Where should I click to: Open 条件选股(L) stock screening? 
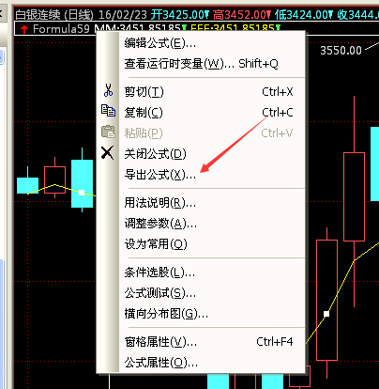[x=202, y=272]
